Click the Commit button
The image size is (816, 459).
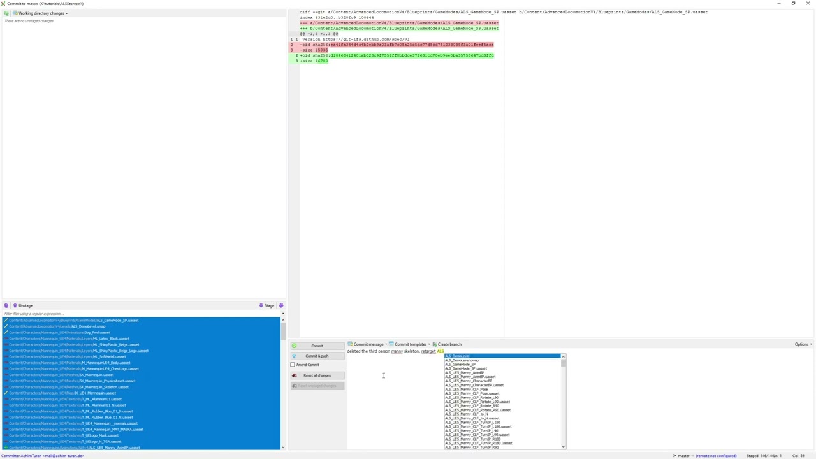[317, 346]
